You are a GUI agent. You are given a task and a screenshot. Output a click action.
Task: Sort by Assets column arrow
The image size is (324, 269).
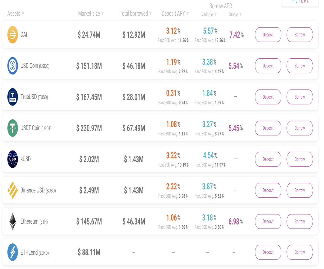23,13
